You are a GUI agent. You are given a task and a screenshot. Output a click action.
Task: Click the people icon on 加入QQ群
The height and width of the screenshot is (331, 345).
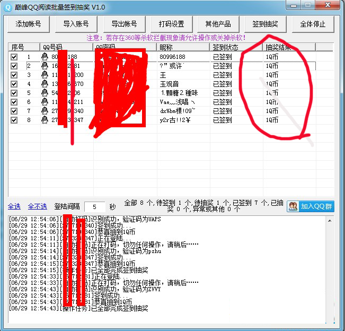pyautogui.click(x=293, y=206)
